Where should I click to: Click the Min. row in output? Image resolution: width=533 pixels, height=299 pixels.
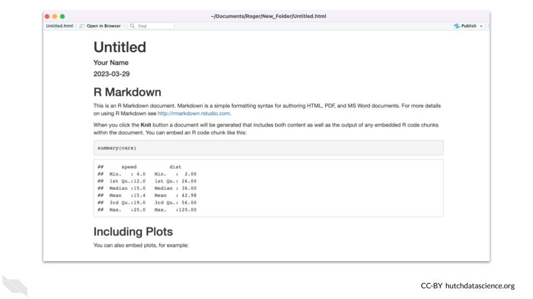tap(147, 174)
